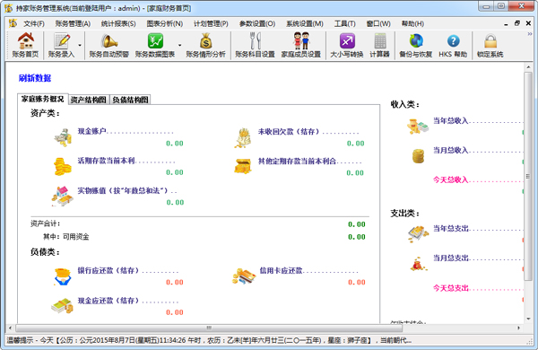Screen dimensions: 538x350
Task: Click the vertical scrollbar up arrow
Action: (x=528, y=67)
